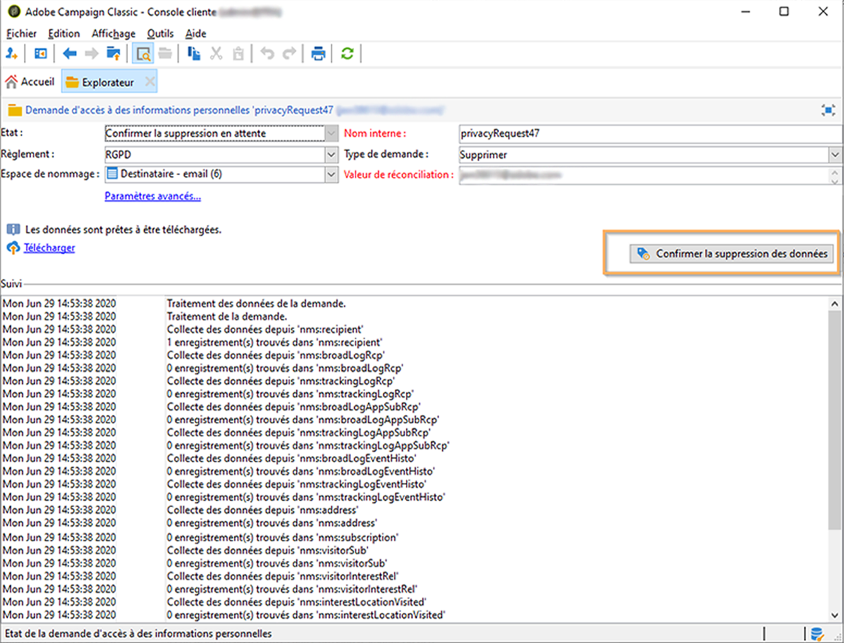This screenshot has width=844, height=643.
Task: Click the cut scissors icon
Action: (216, 54)
